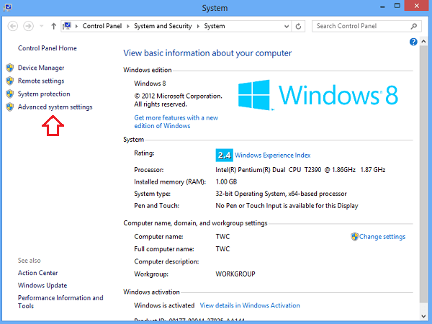
Task: Click the vertical scrollbar thumb
Action: click(x=424, y=175)
